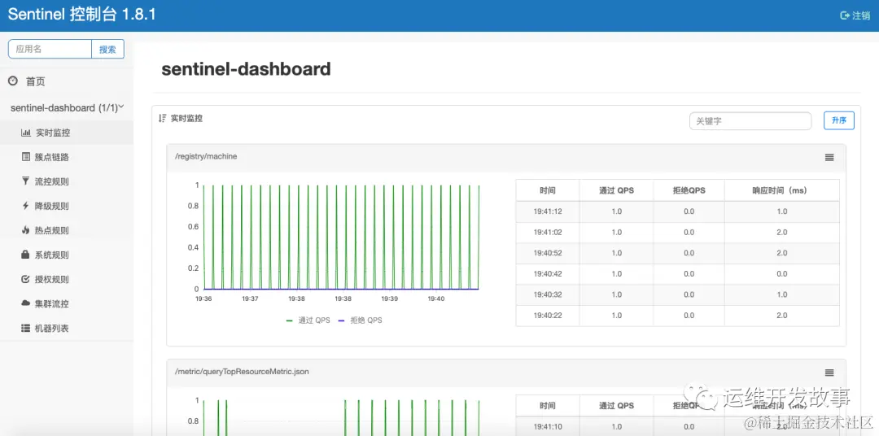Click the /metric/queryTopResourceMetric.json resource title
This screenshot has width=879, height=436.
242,372
